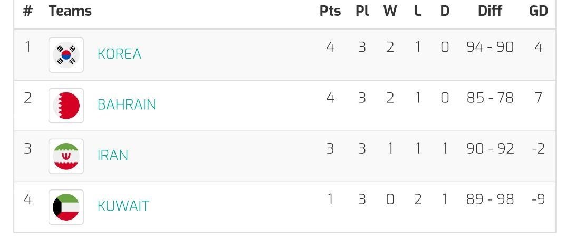
Task: Select Korea's 94 - 90 score difference
Action: (x=490, y=47)
